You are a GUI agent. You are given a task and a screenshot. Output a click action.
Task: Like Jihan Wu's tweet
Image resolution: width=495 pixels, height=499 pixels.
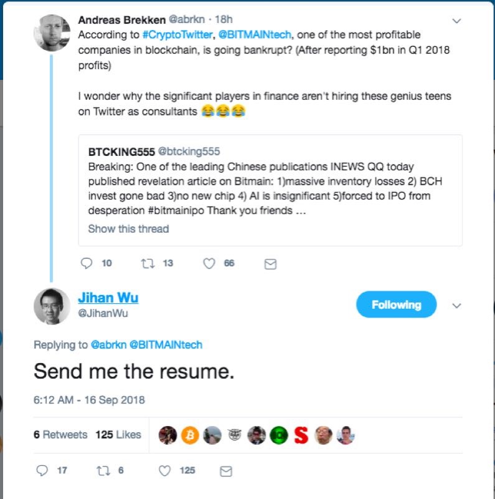pos(166,470)
